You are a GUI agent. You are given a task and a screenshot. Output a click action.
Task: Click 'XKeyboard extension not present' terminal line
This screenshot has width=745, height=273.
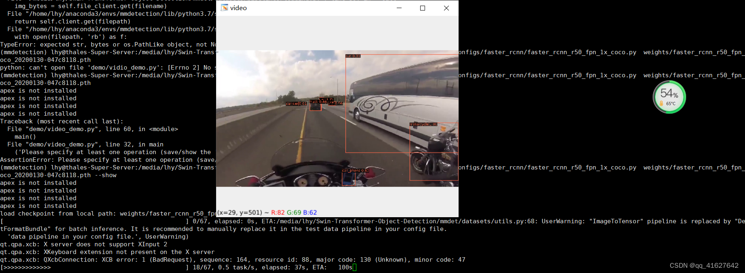point(107,252)
